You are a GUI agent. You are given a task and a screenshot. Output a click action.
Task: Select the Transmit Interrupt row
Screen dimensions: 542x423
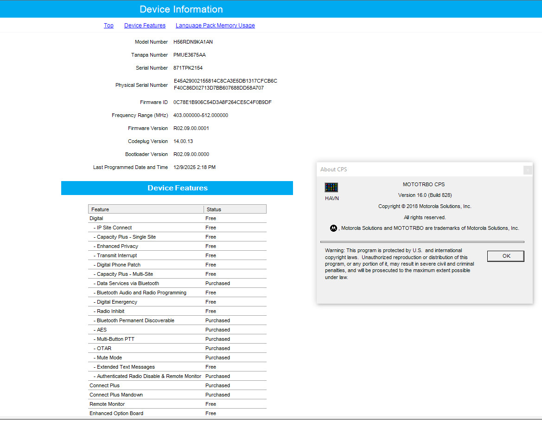tap(177, 255)
